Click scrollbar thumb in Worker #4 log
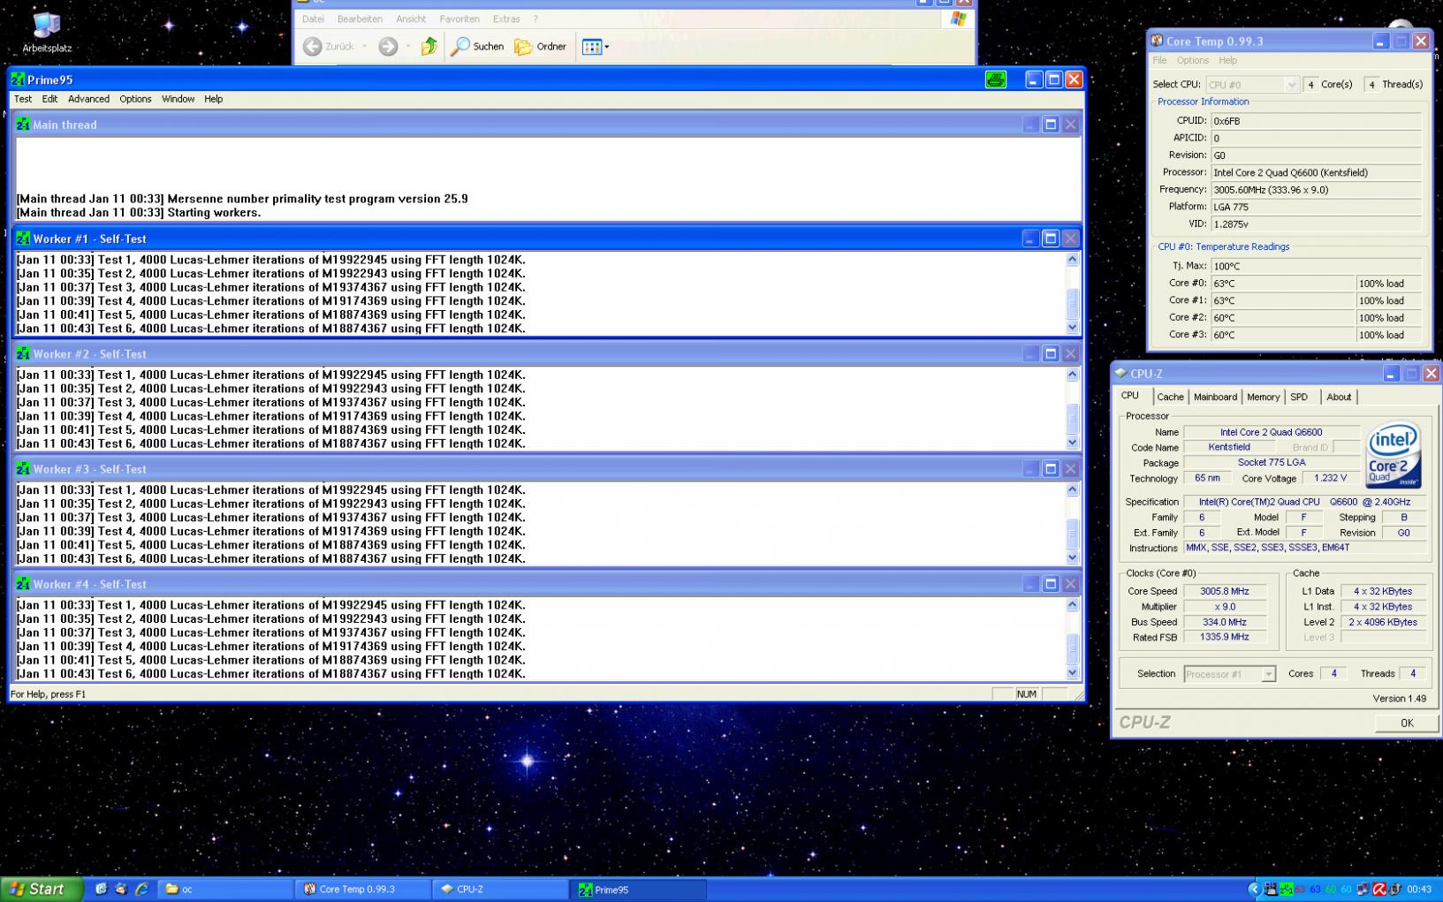1443x902 pixels. point(1073,649)
